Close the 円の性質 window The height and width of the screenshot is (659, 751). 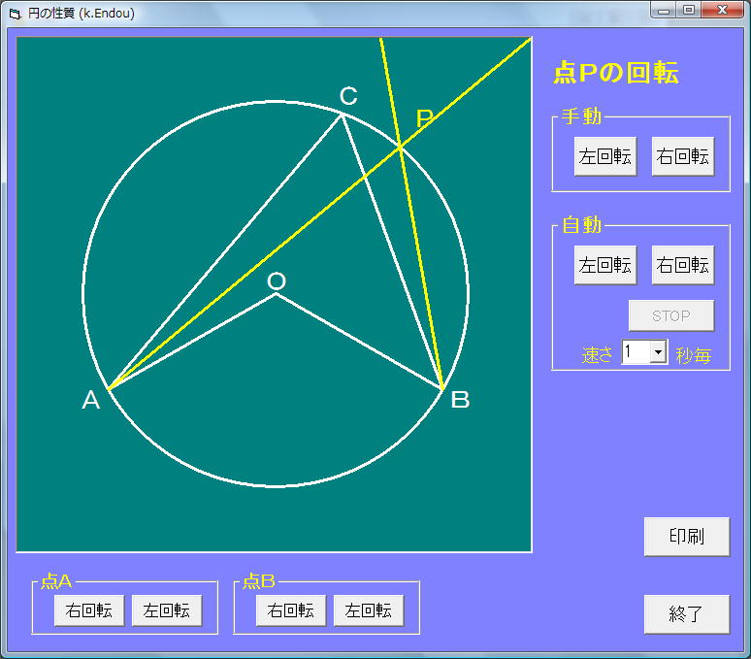[x=723, y=11]
